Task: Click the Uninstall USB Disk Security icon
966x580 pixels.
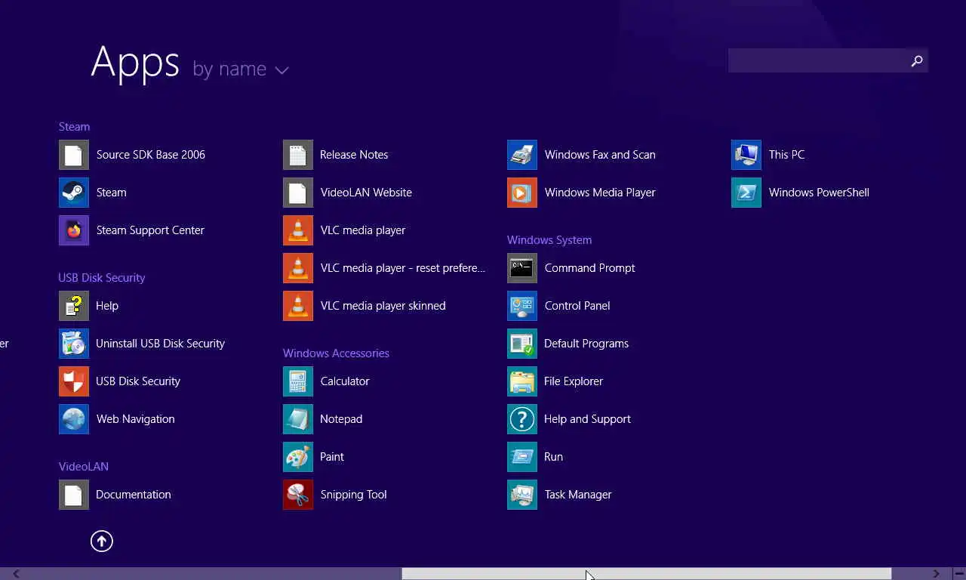Action: click(74, 344)
